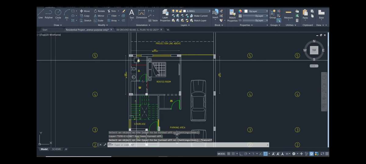
Task: Toggle the layer freeze sun icon
Action: [x=177, y=11]
